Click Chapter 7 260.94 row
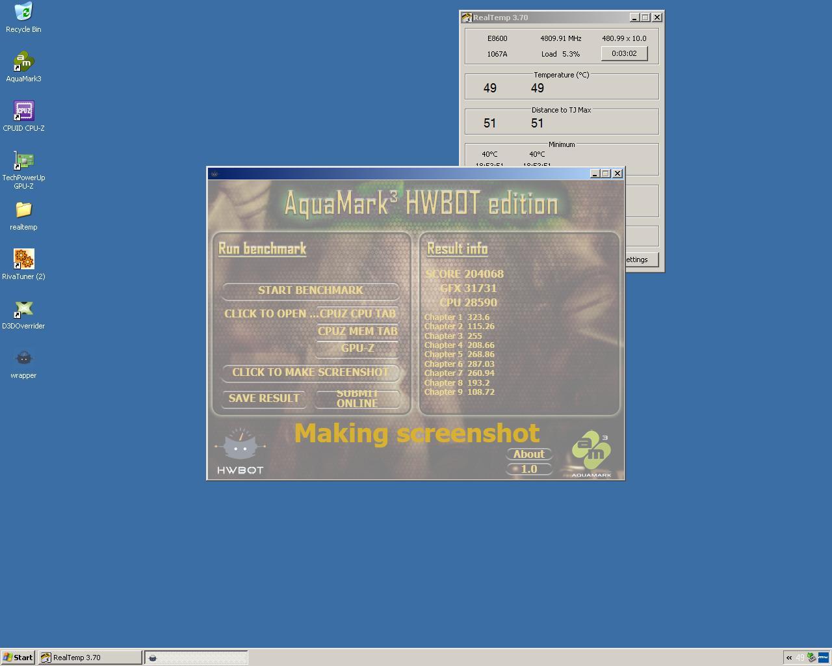This screenshot has width=832, height=666. 460,373
